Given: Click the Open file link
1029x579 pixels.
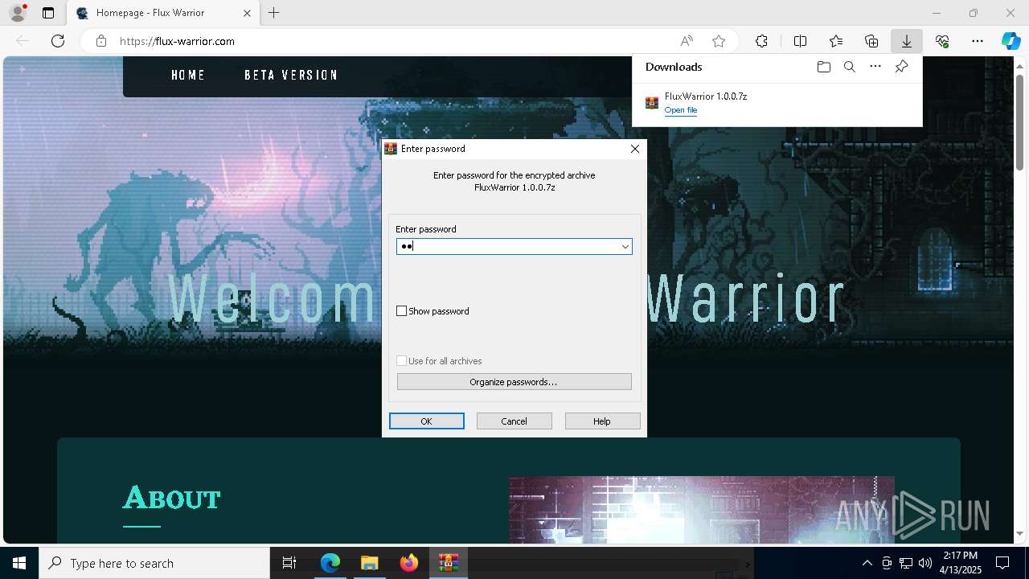Looking at the screenshot, I should pos(681,110).
